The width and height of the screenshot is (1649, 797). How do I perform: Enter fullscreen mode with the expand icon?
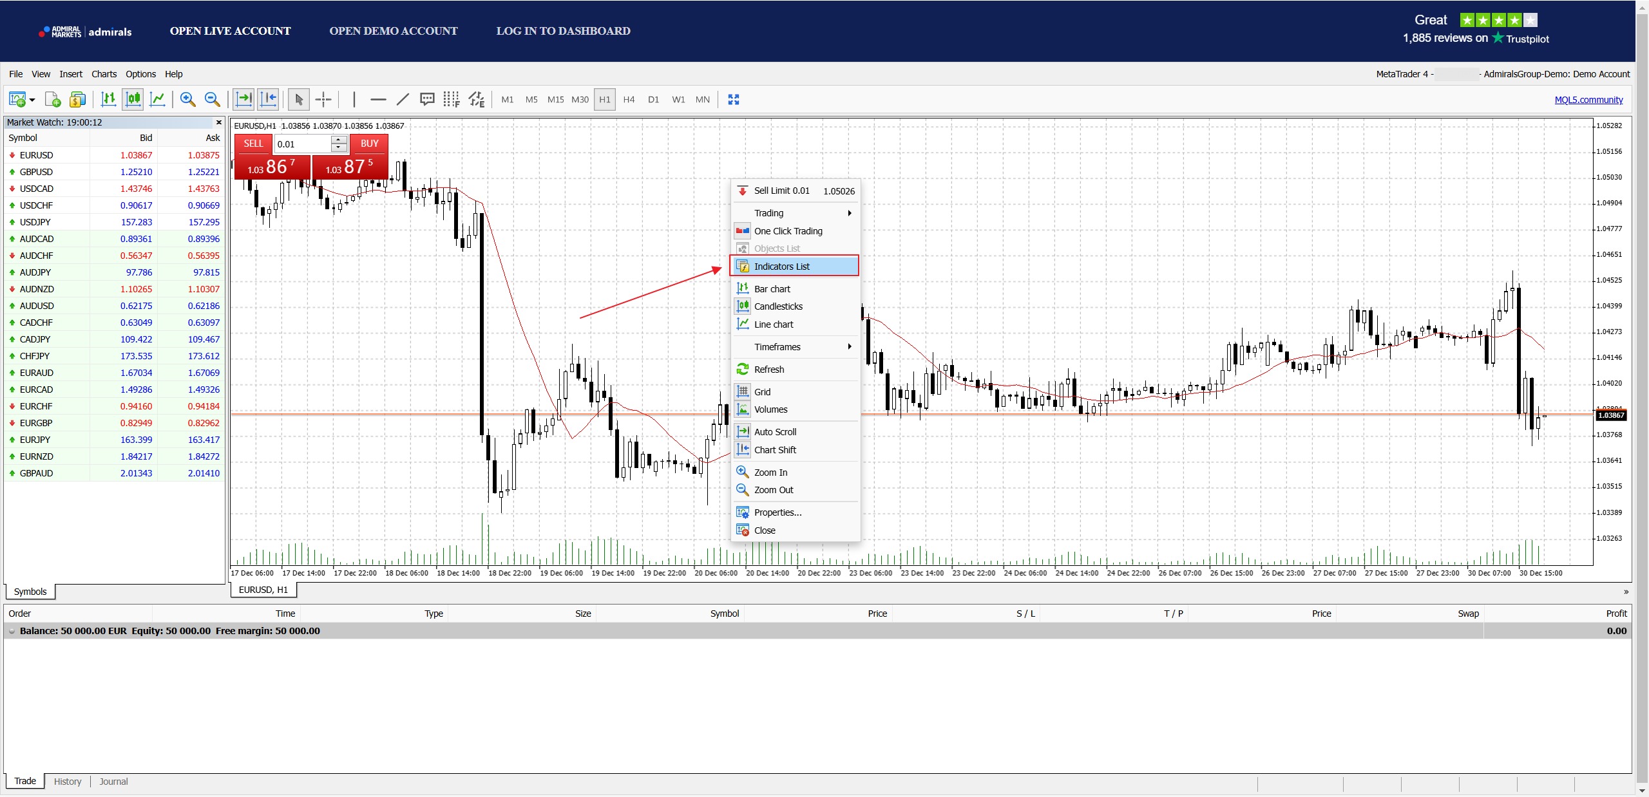(x=733, y=100)
